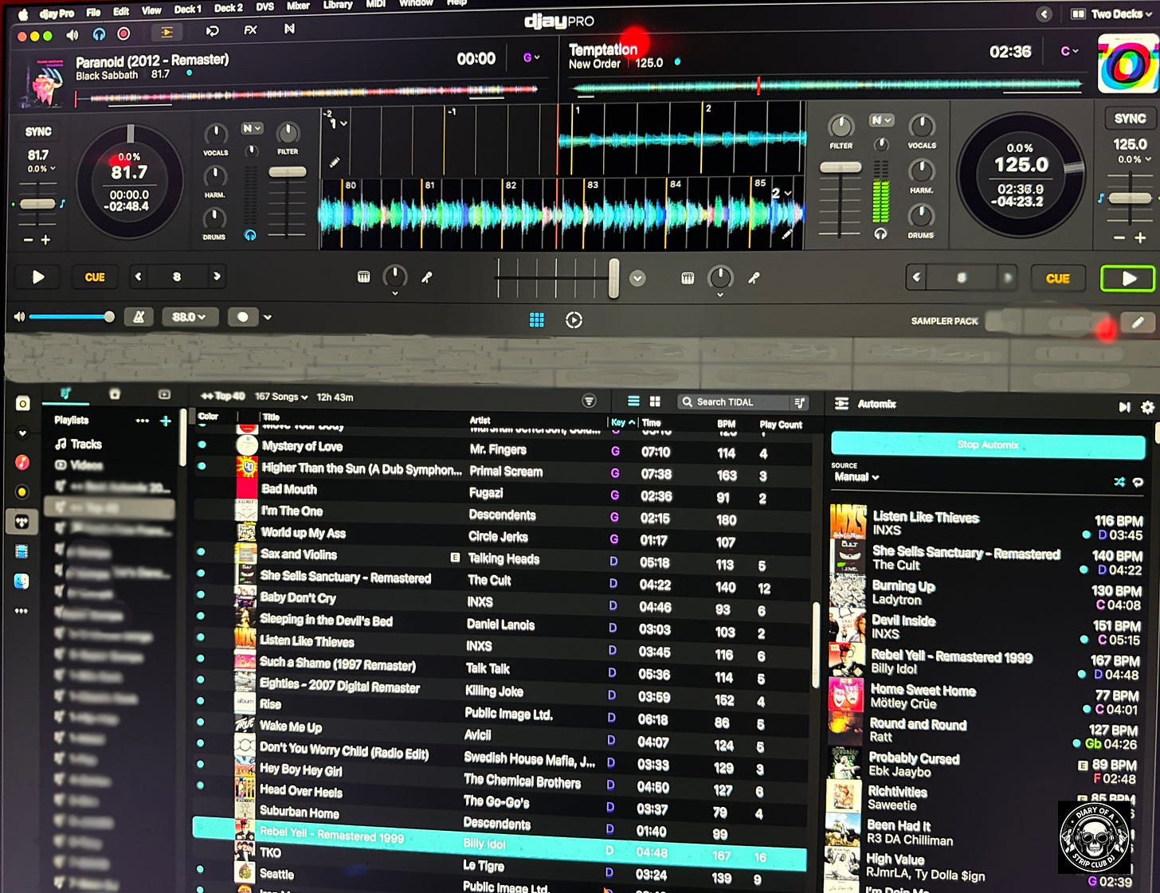Toggle SYNC on deck 1
This screenshot has height=893, width=1160.
coord(38,131)
